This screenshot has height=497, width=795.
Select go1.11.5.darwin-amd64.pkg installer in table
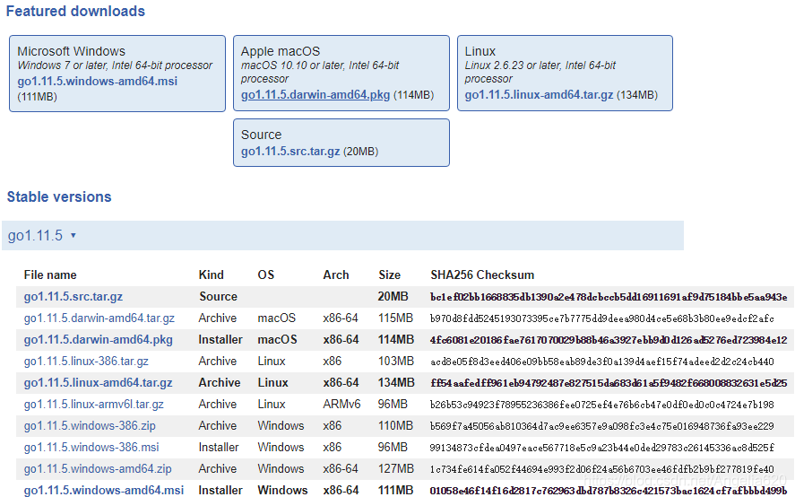coord(99,340)
